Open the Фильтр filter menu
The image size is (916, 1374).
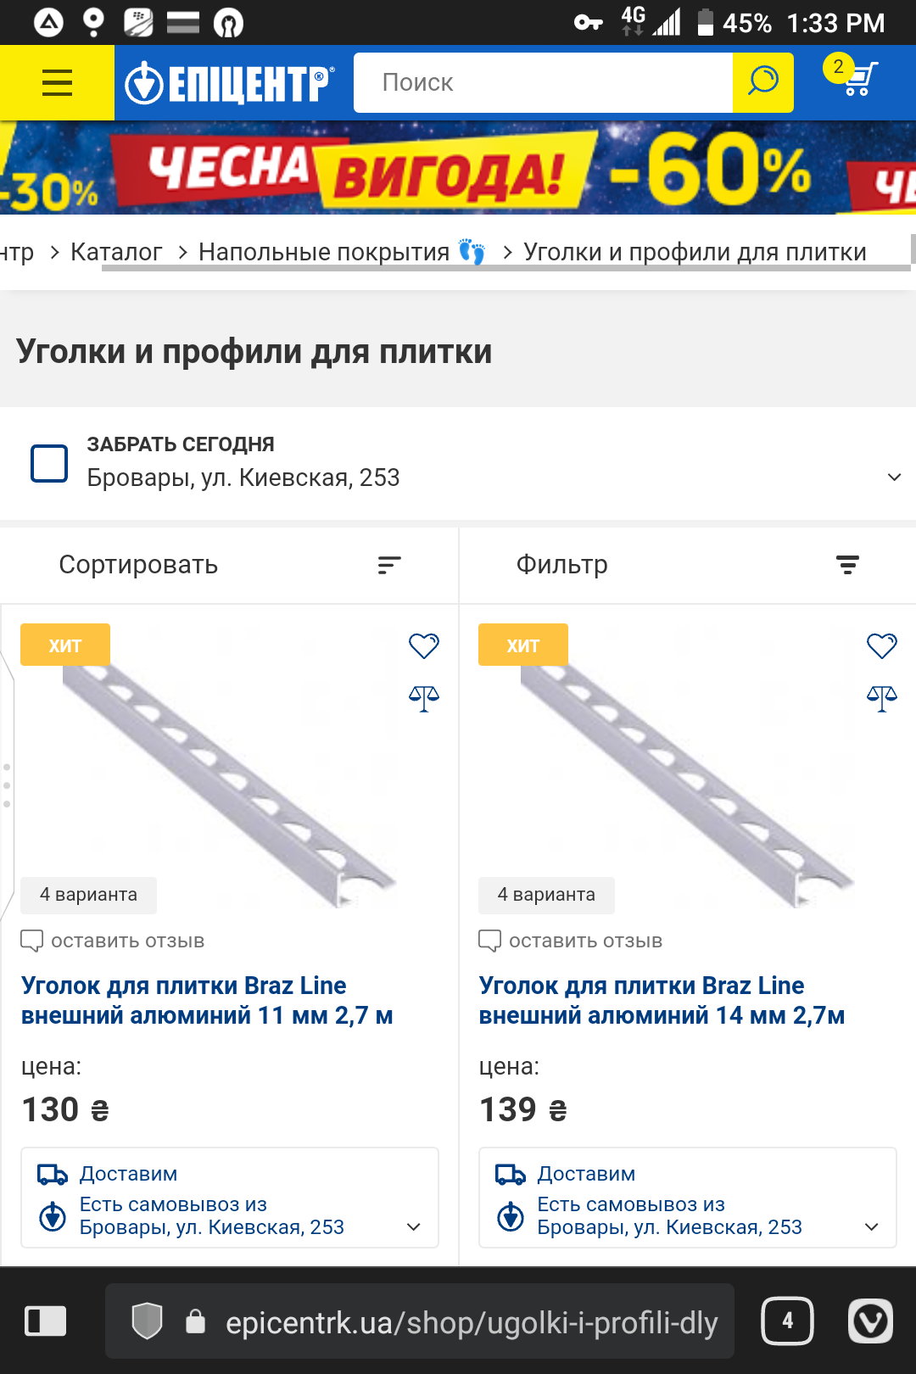[688, 565]
